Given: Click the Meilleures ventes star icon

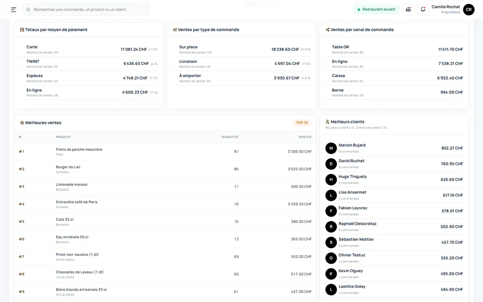Looking at the screenshot, I should (22, 123).
